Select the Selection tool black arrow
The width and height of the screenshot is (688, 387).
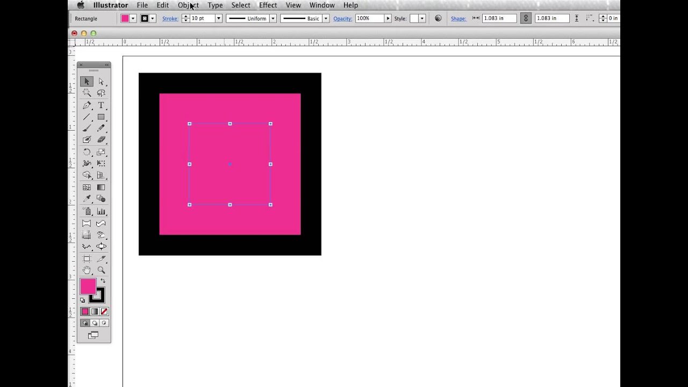click(87, 82)
